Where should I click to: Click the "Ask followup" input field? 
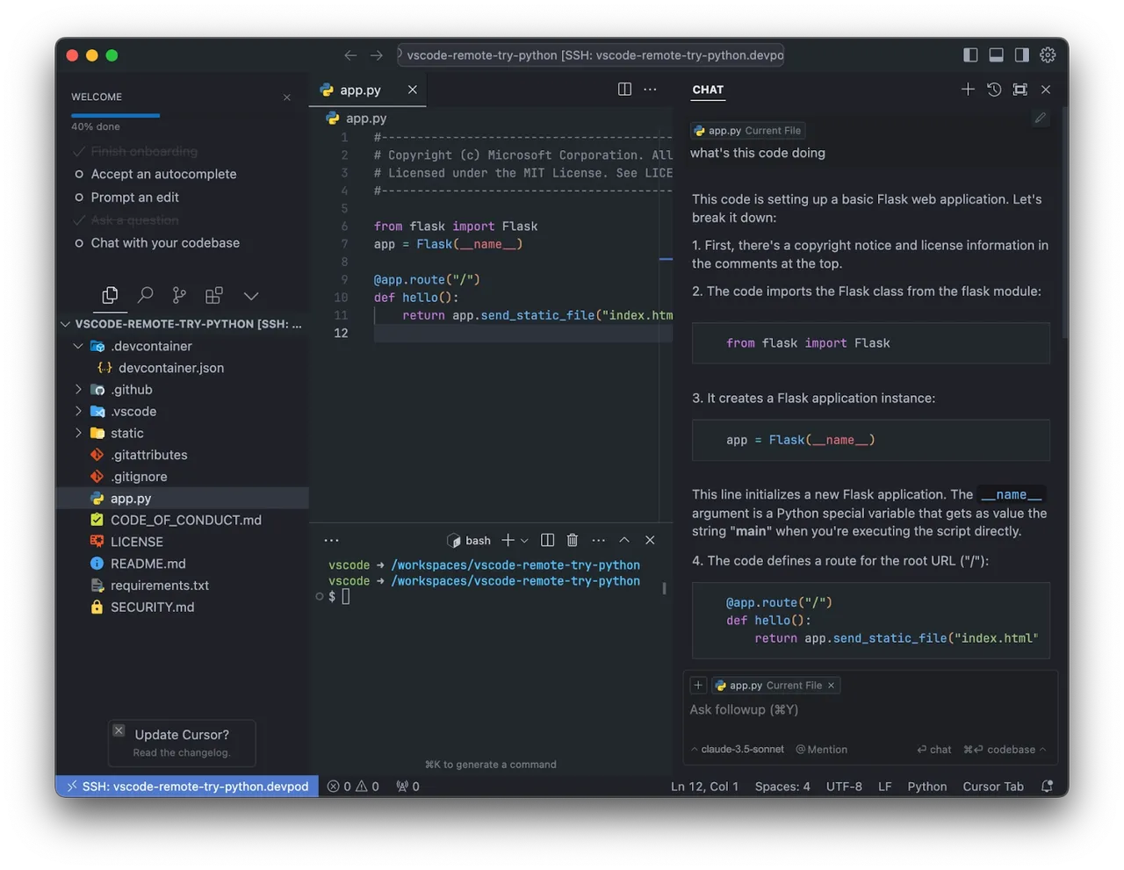click(869, 710)
